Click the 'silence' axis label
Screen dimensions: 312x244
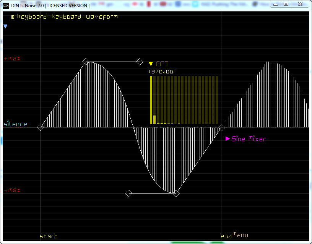tap(16, 124)
